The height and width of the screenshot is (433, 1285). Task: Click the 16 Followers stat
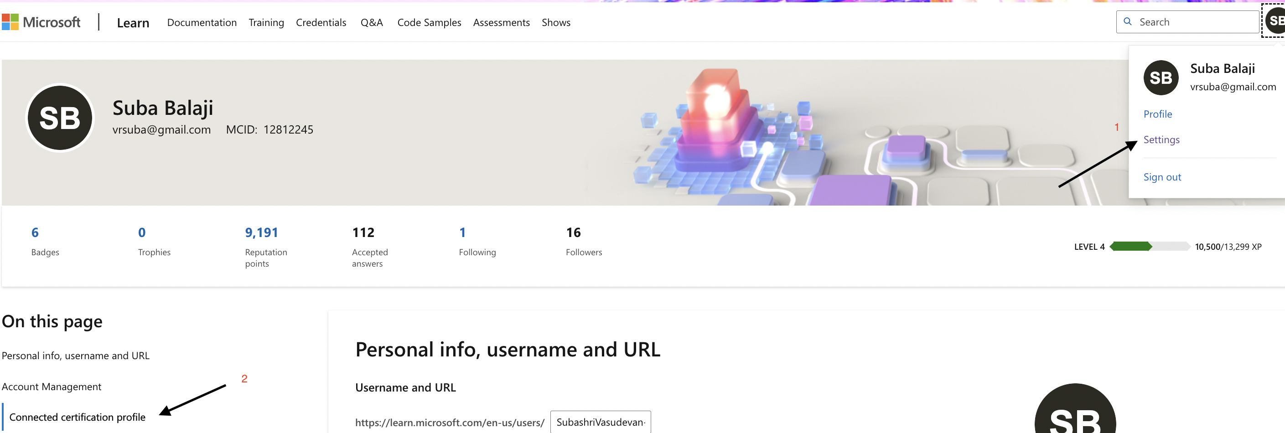(584, 242)
